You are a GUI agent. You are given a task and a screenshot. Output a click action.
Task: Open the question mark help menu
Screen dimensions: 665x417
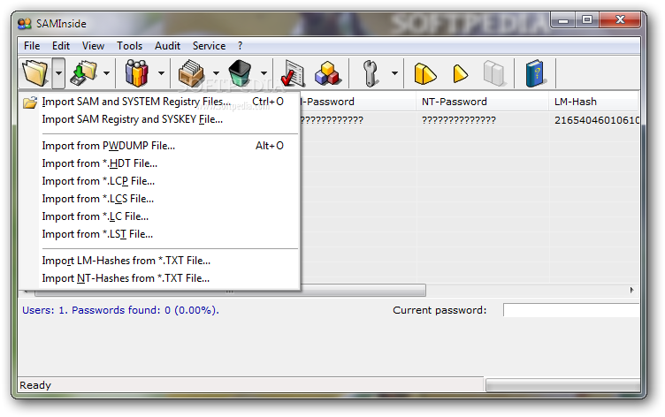240,46
